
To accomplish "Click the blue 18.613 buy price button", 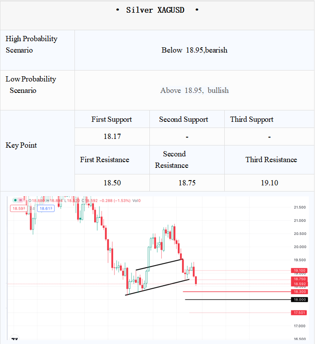I will [46, 208].
